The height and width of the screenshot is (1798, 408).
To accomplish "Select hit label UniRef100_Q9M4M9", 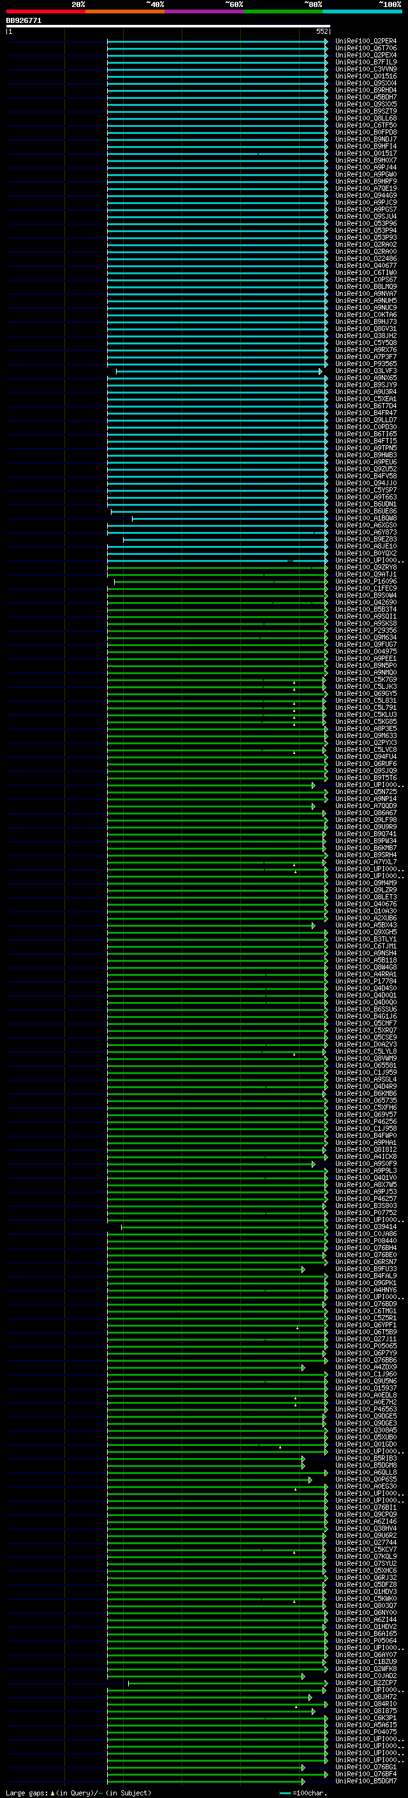I will click(366, 883).
